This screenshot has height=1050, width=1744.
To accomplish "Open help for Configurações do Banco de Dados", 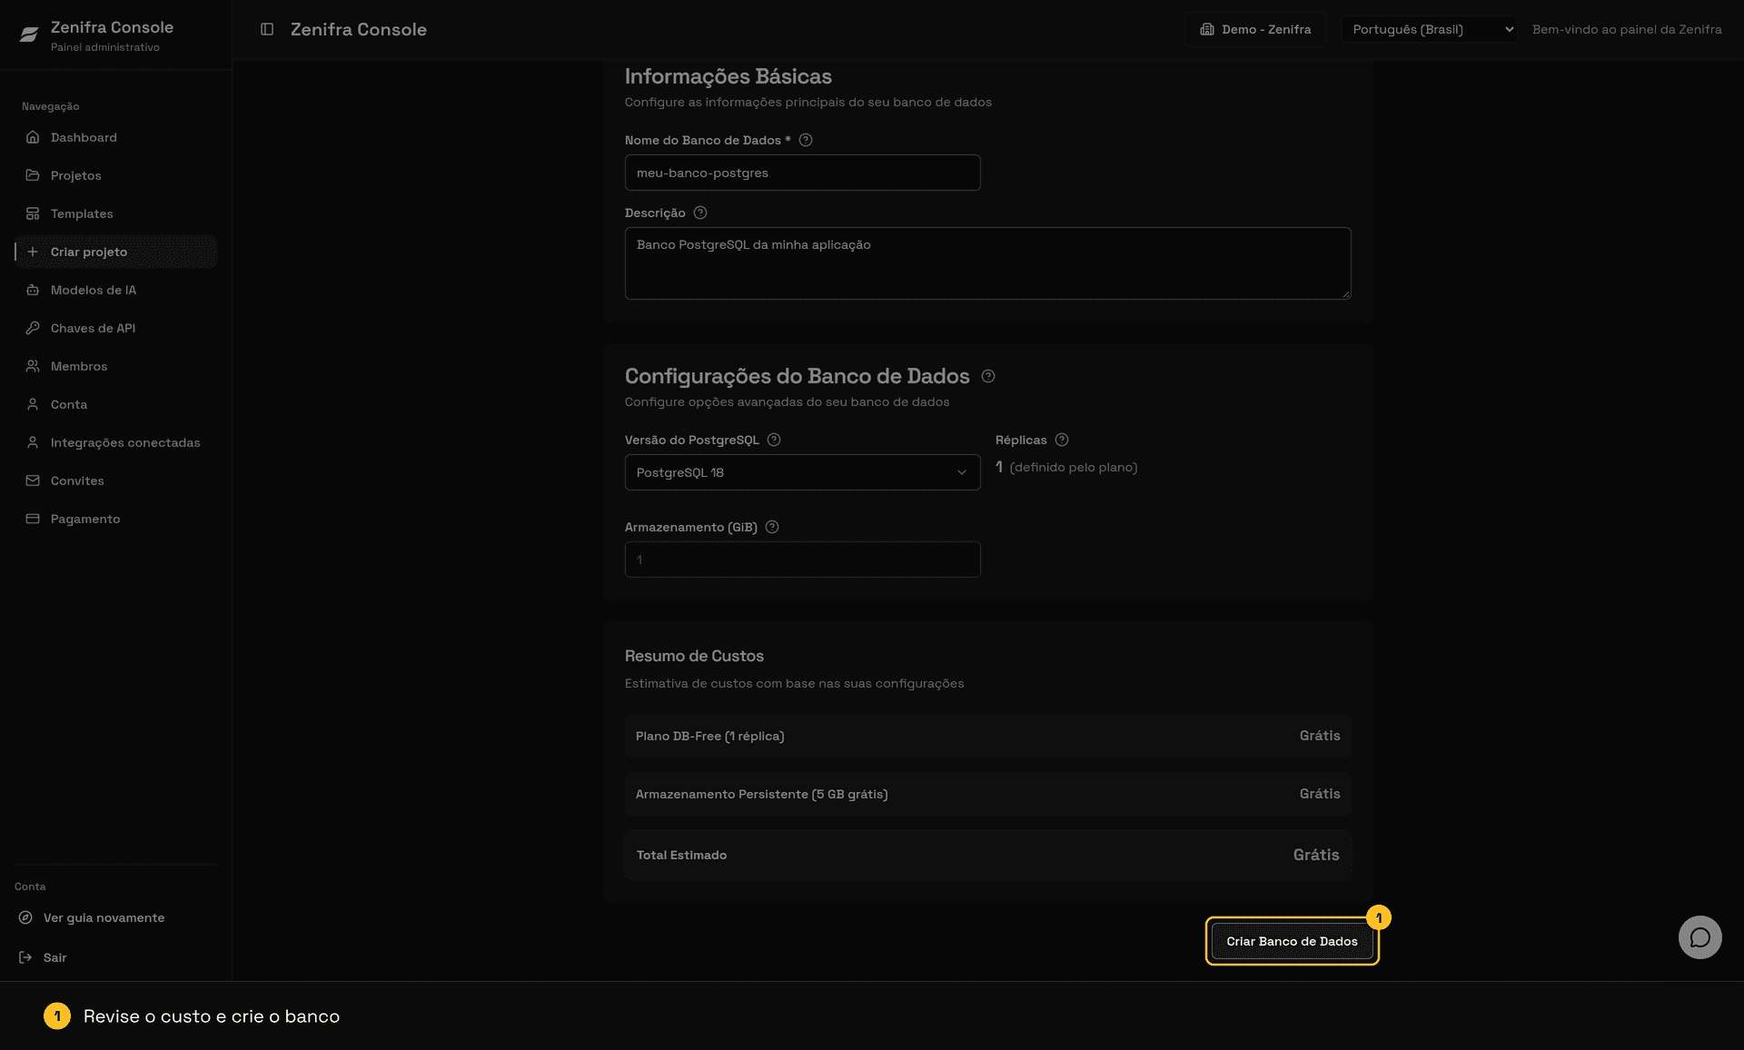I will [988, 376].
